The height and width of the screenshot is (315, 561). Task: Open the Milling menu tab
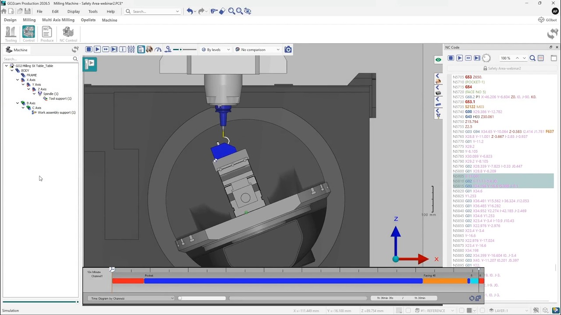point(29,20)
